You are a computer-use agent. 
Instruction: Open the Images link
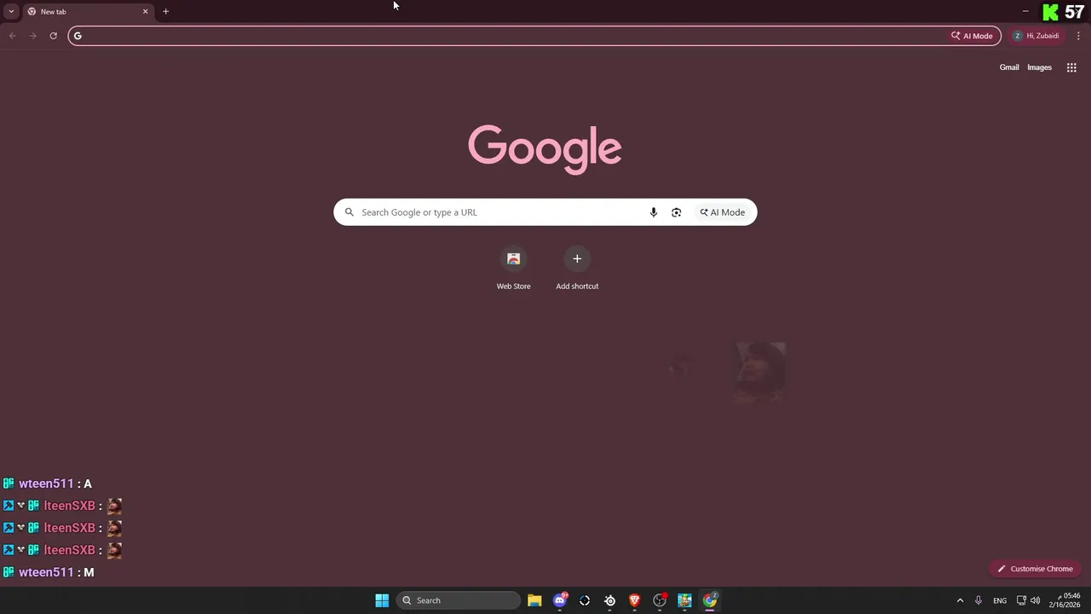(x=1039, y=67)
